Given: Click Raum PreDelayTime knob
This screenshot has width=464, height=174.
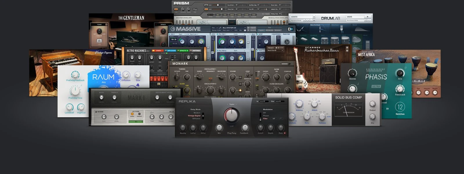Looking at the screenshot, I should coord(75,91).
